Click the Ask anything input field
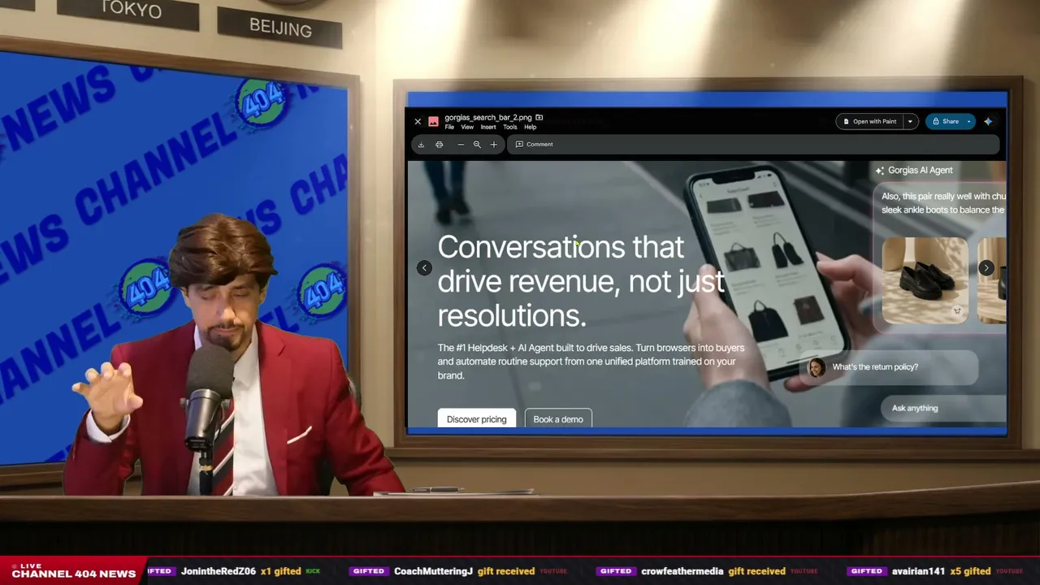Screen dimensions: 1040x585 [x=942, y=409]
